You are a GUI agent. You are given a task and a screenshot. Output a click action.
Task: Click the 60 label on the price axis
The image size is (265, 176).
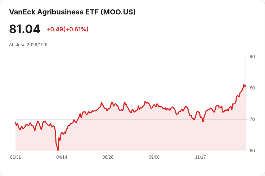[x=252, y=151]
